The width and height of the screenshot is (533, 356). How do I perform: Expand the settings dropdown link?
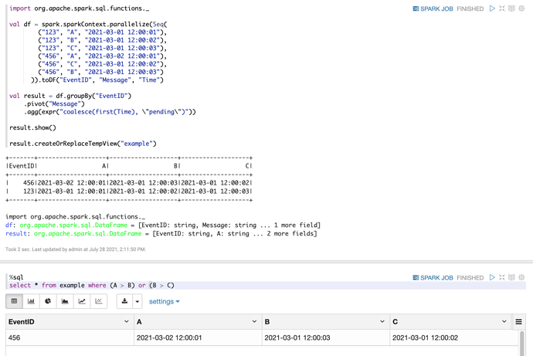165,301
